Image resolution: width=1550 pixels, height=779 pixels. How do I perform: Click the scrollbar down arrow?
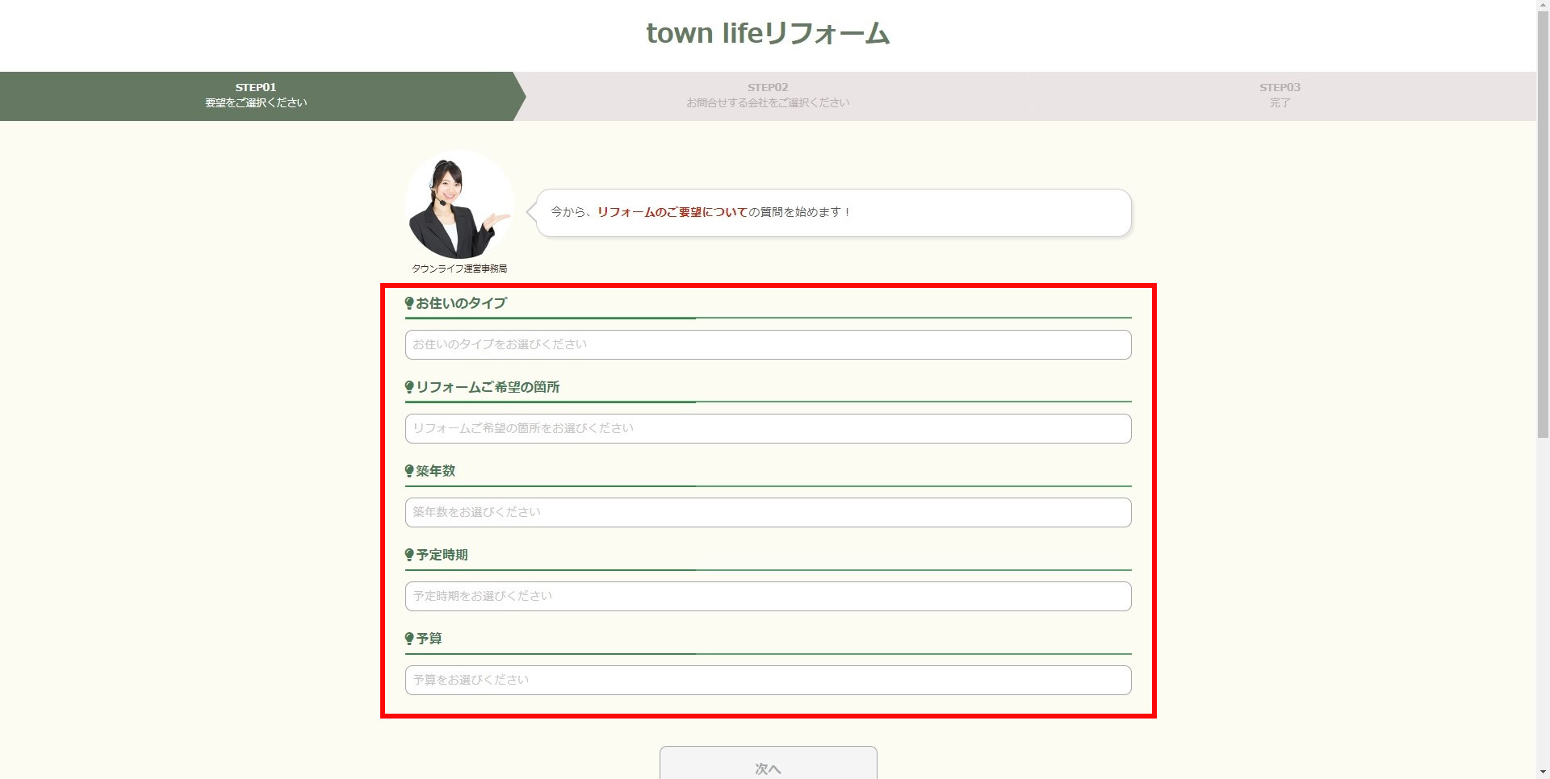click(1543, 773)
